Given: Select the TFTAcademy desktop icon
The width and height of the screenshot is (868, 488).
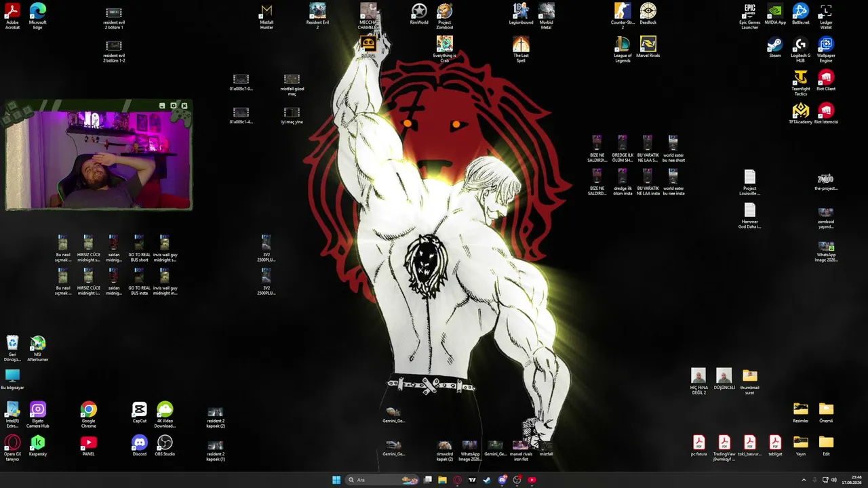Looking at the screenshot, I should [801, 114].
